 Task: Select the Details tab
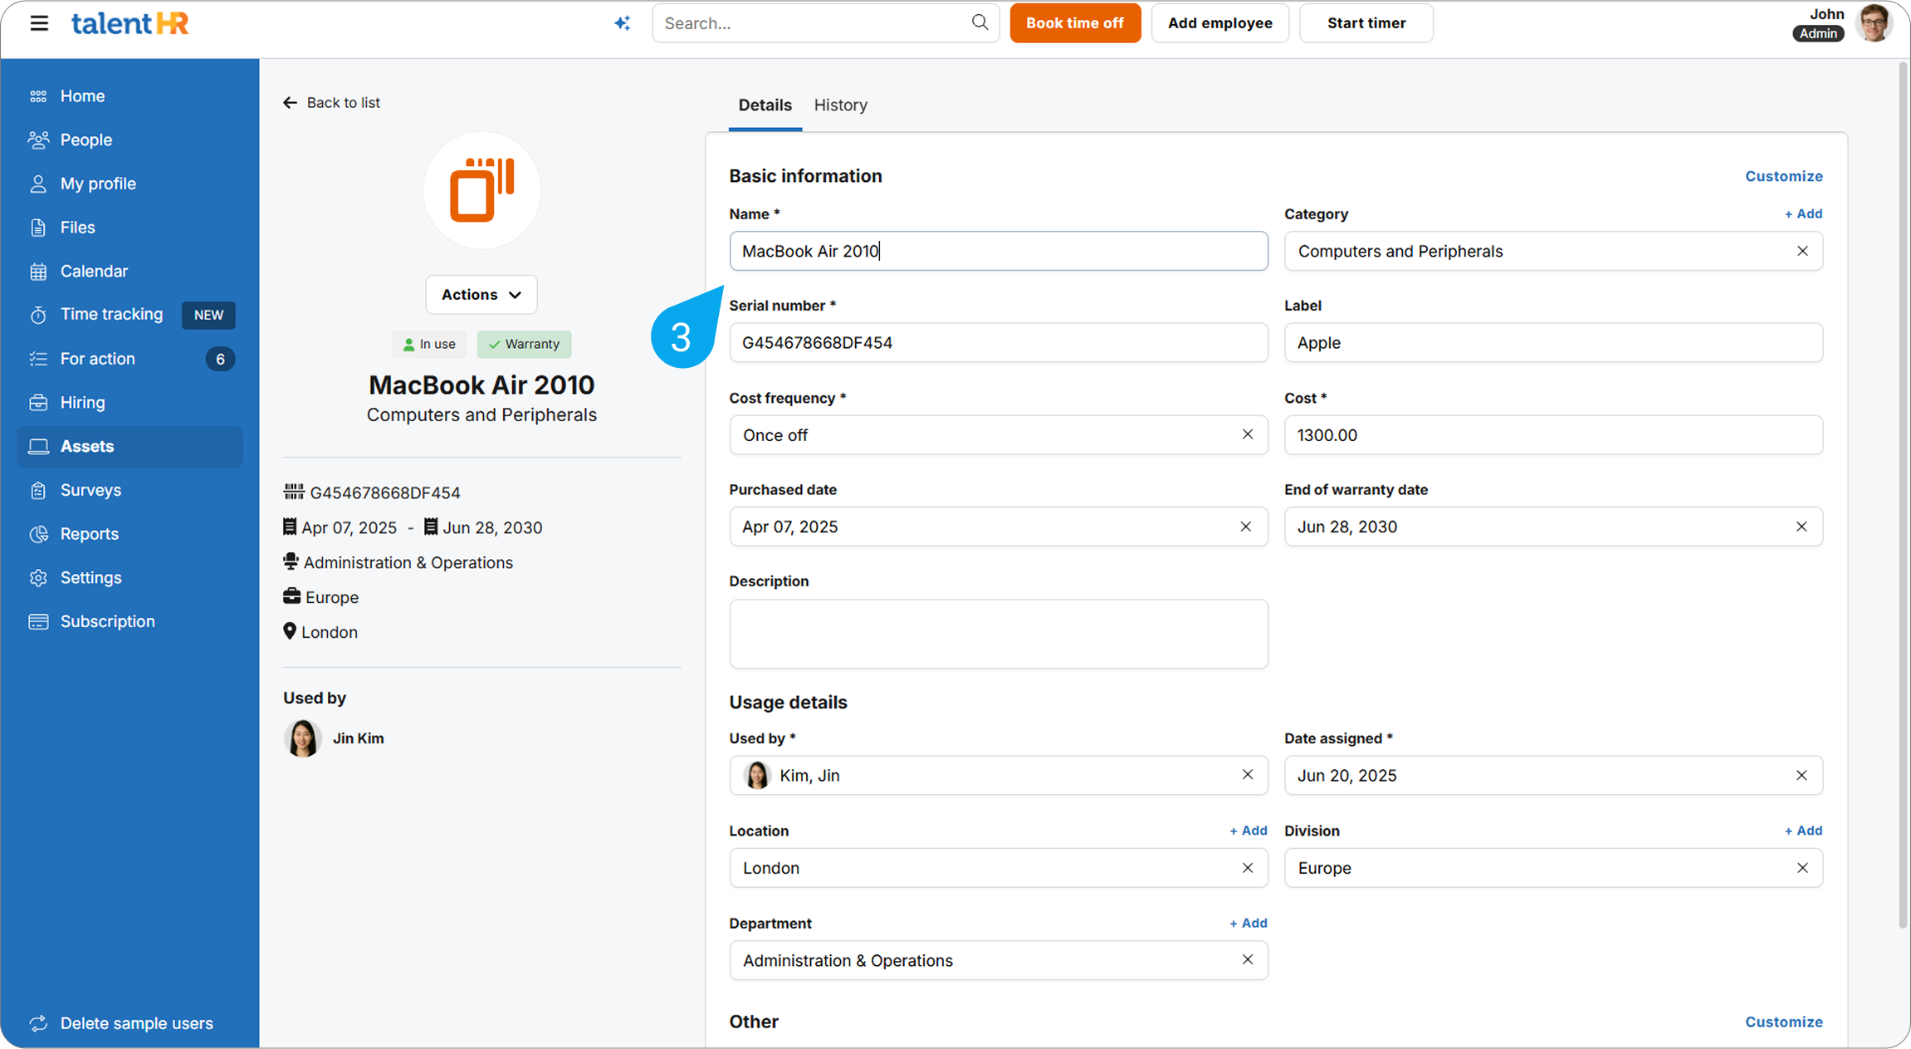[765, 105]
